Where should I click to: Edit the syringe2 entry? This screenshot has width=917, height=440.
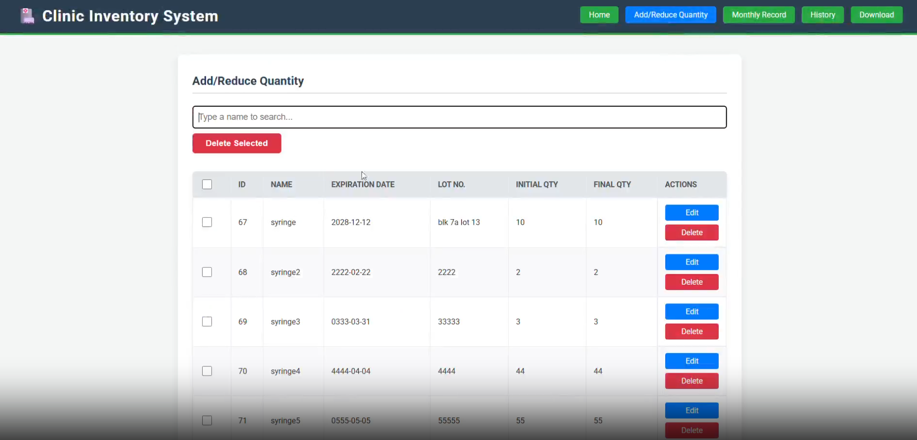pos(691,262)
